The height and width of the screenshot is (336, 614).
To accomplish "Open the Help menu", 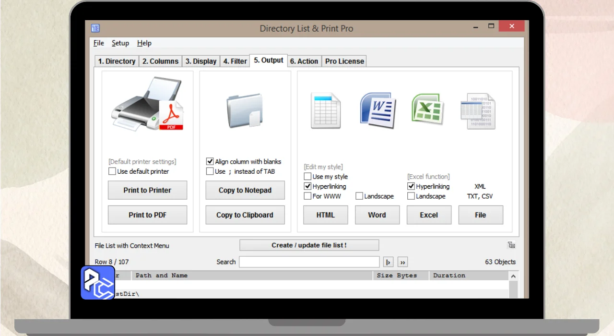I will tap(144, 43).
